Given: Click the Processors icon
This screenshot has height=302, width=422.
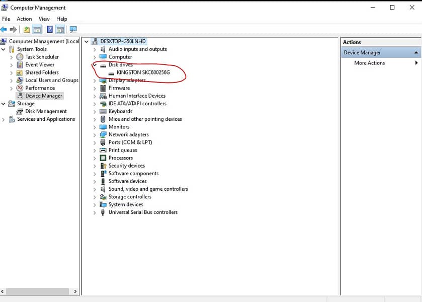Looking at the screenshot, I should (x=103, y=158).
